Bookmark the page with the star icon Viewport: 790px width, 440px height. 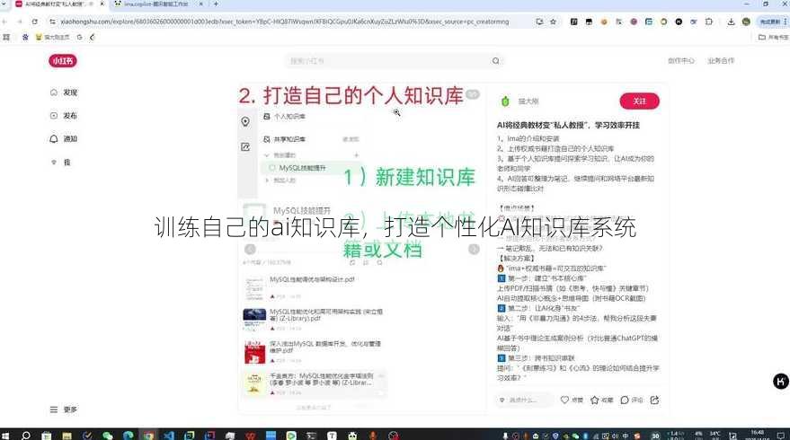[x=554, y=22]
